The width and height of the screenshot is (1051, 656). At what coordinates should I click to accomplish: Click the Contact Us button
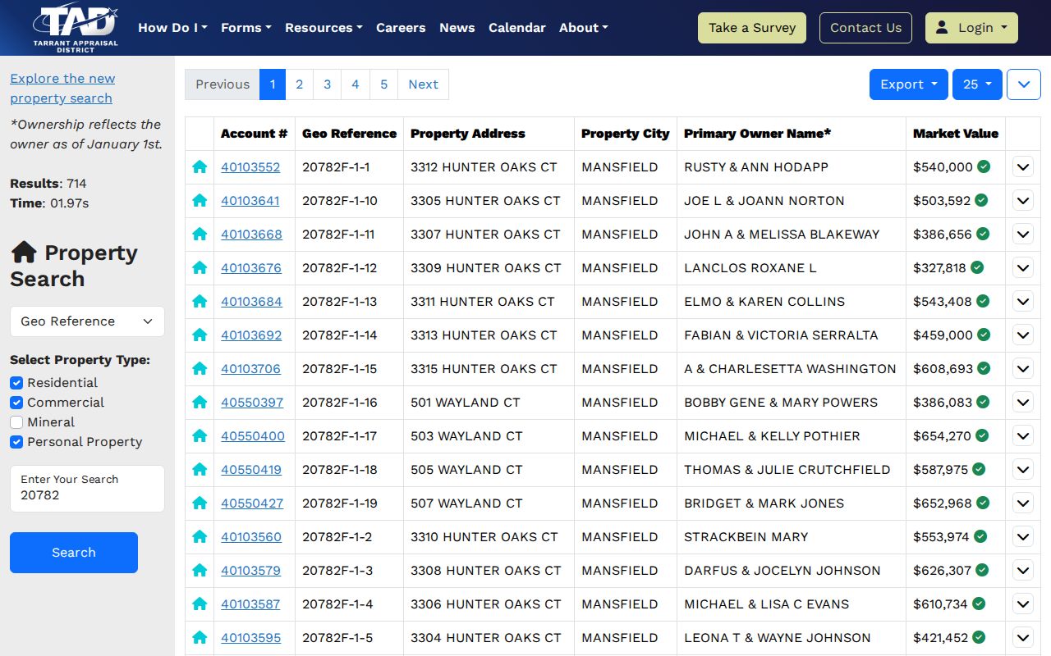865,28
